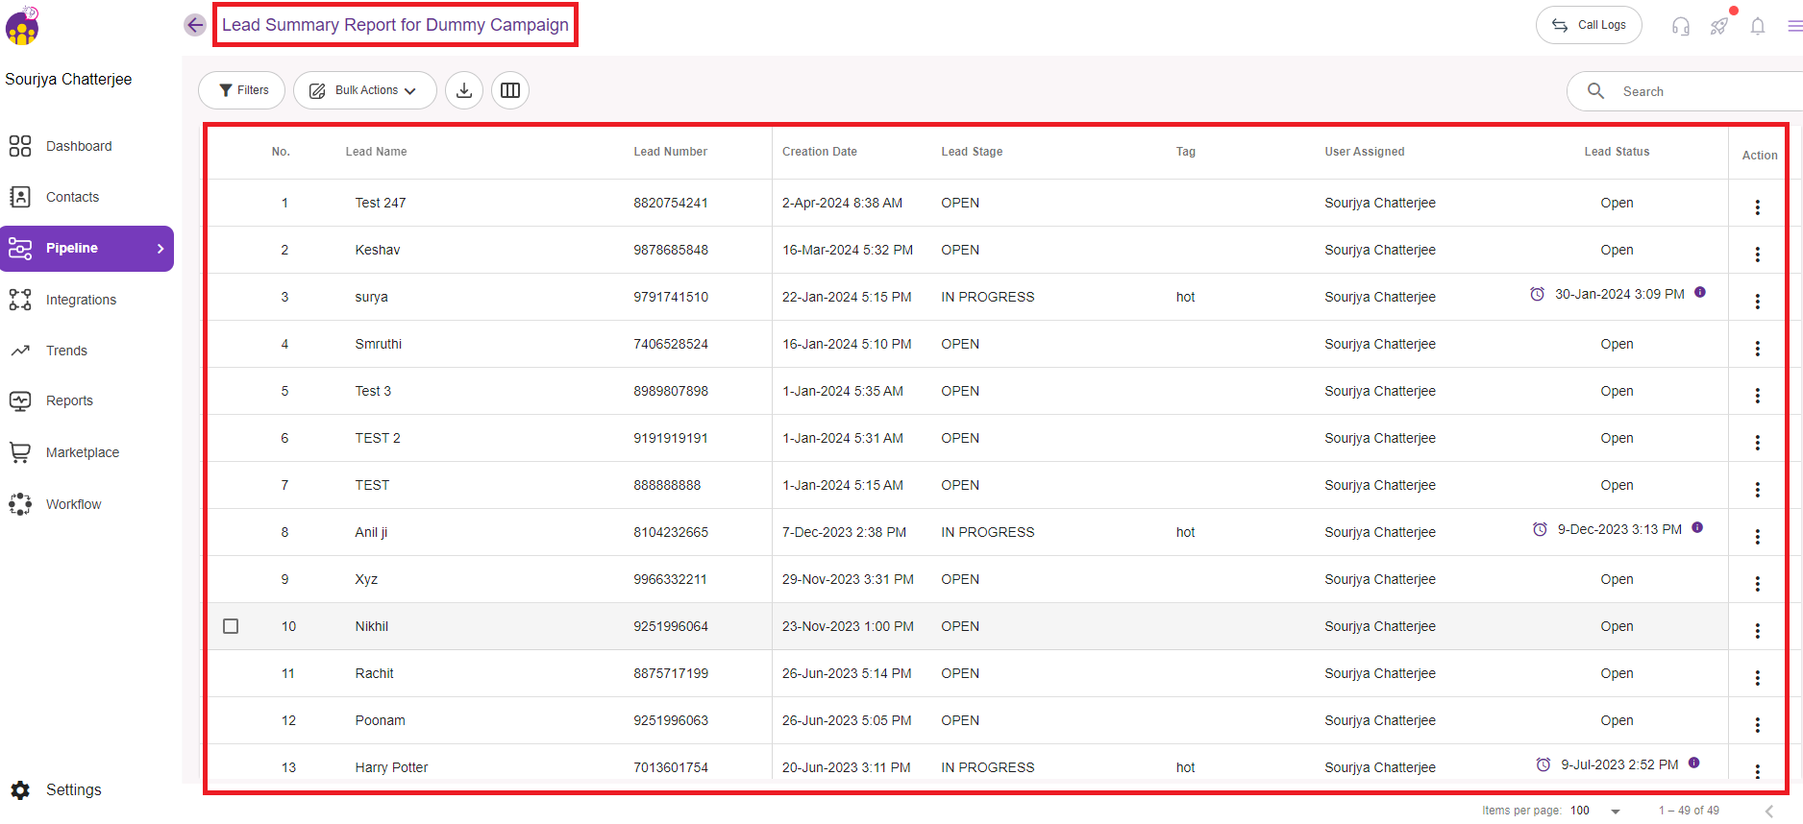Tick the checkbox for lead Nikhil
Viewport: 1803px width, 824px height.
[231, 626]
